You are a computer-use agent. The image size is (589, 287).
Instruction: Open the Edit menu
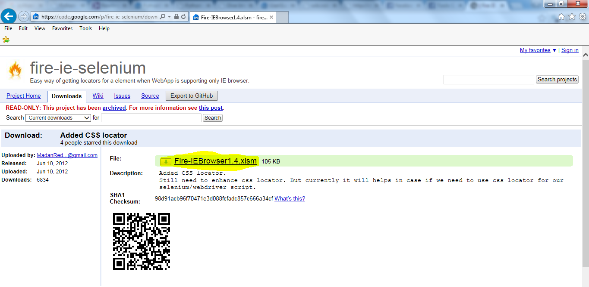[x=23, y=28]
